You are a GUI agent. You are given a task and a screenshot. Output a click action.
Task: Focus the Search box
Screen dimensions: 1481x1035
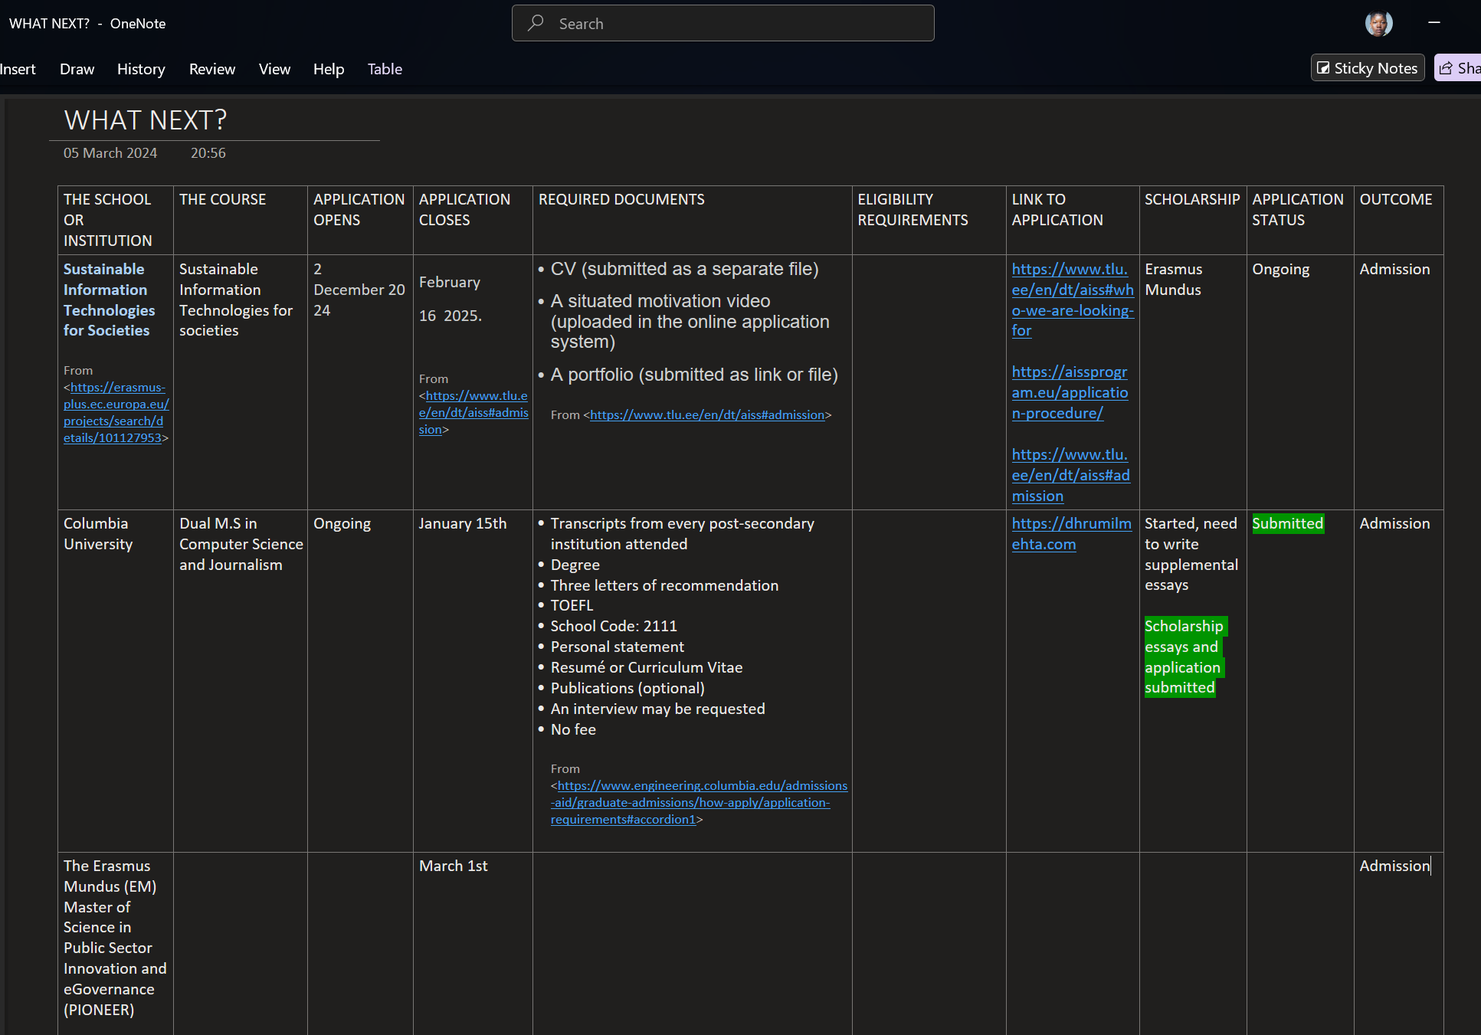[722, 23]
